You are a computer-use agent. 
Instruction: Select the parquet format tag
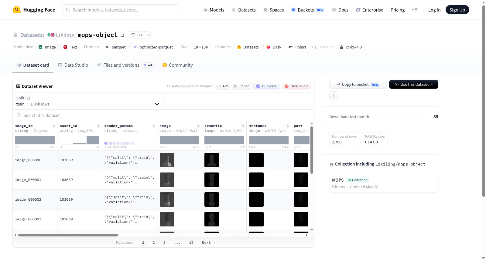[x=115, y=47]
